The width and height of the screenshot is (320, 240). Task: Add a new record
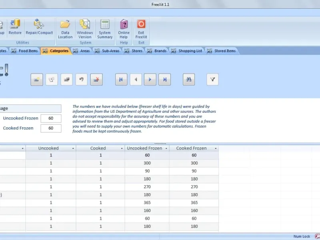tap(37, 80)
